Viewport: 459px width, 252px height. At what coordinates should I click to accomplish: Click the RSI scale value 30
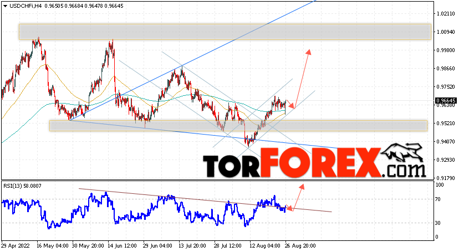[x=438, y=223]
